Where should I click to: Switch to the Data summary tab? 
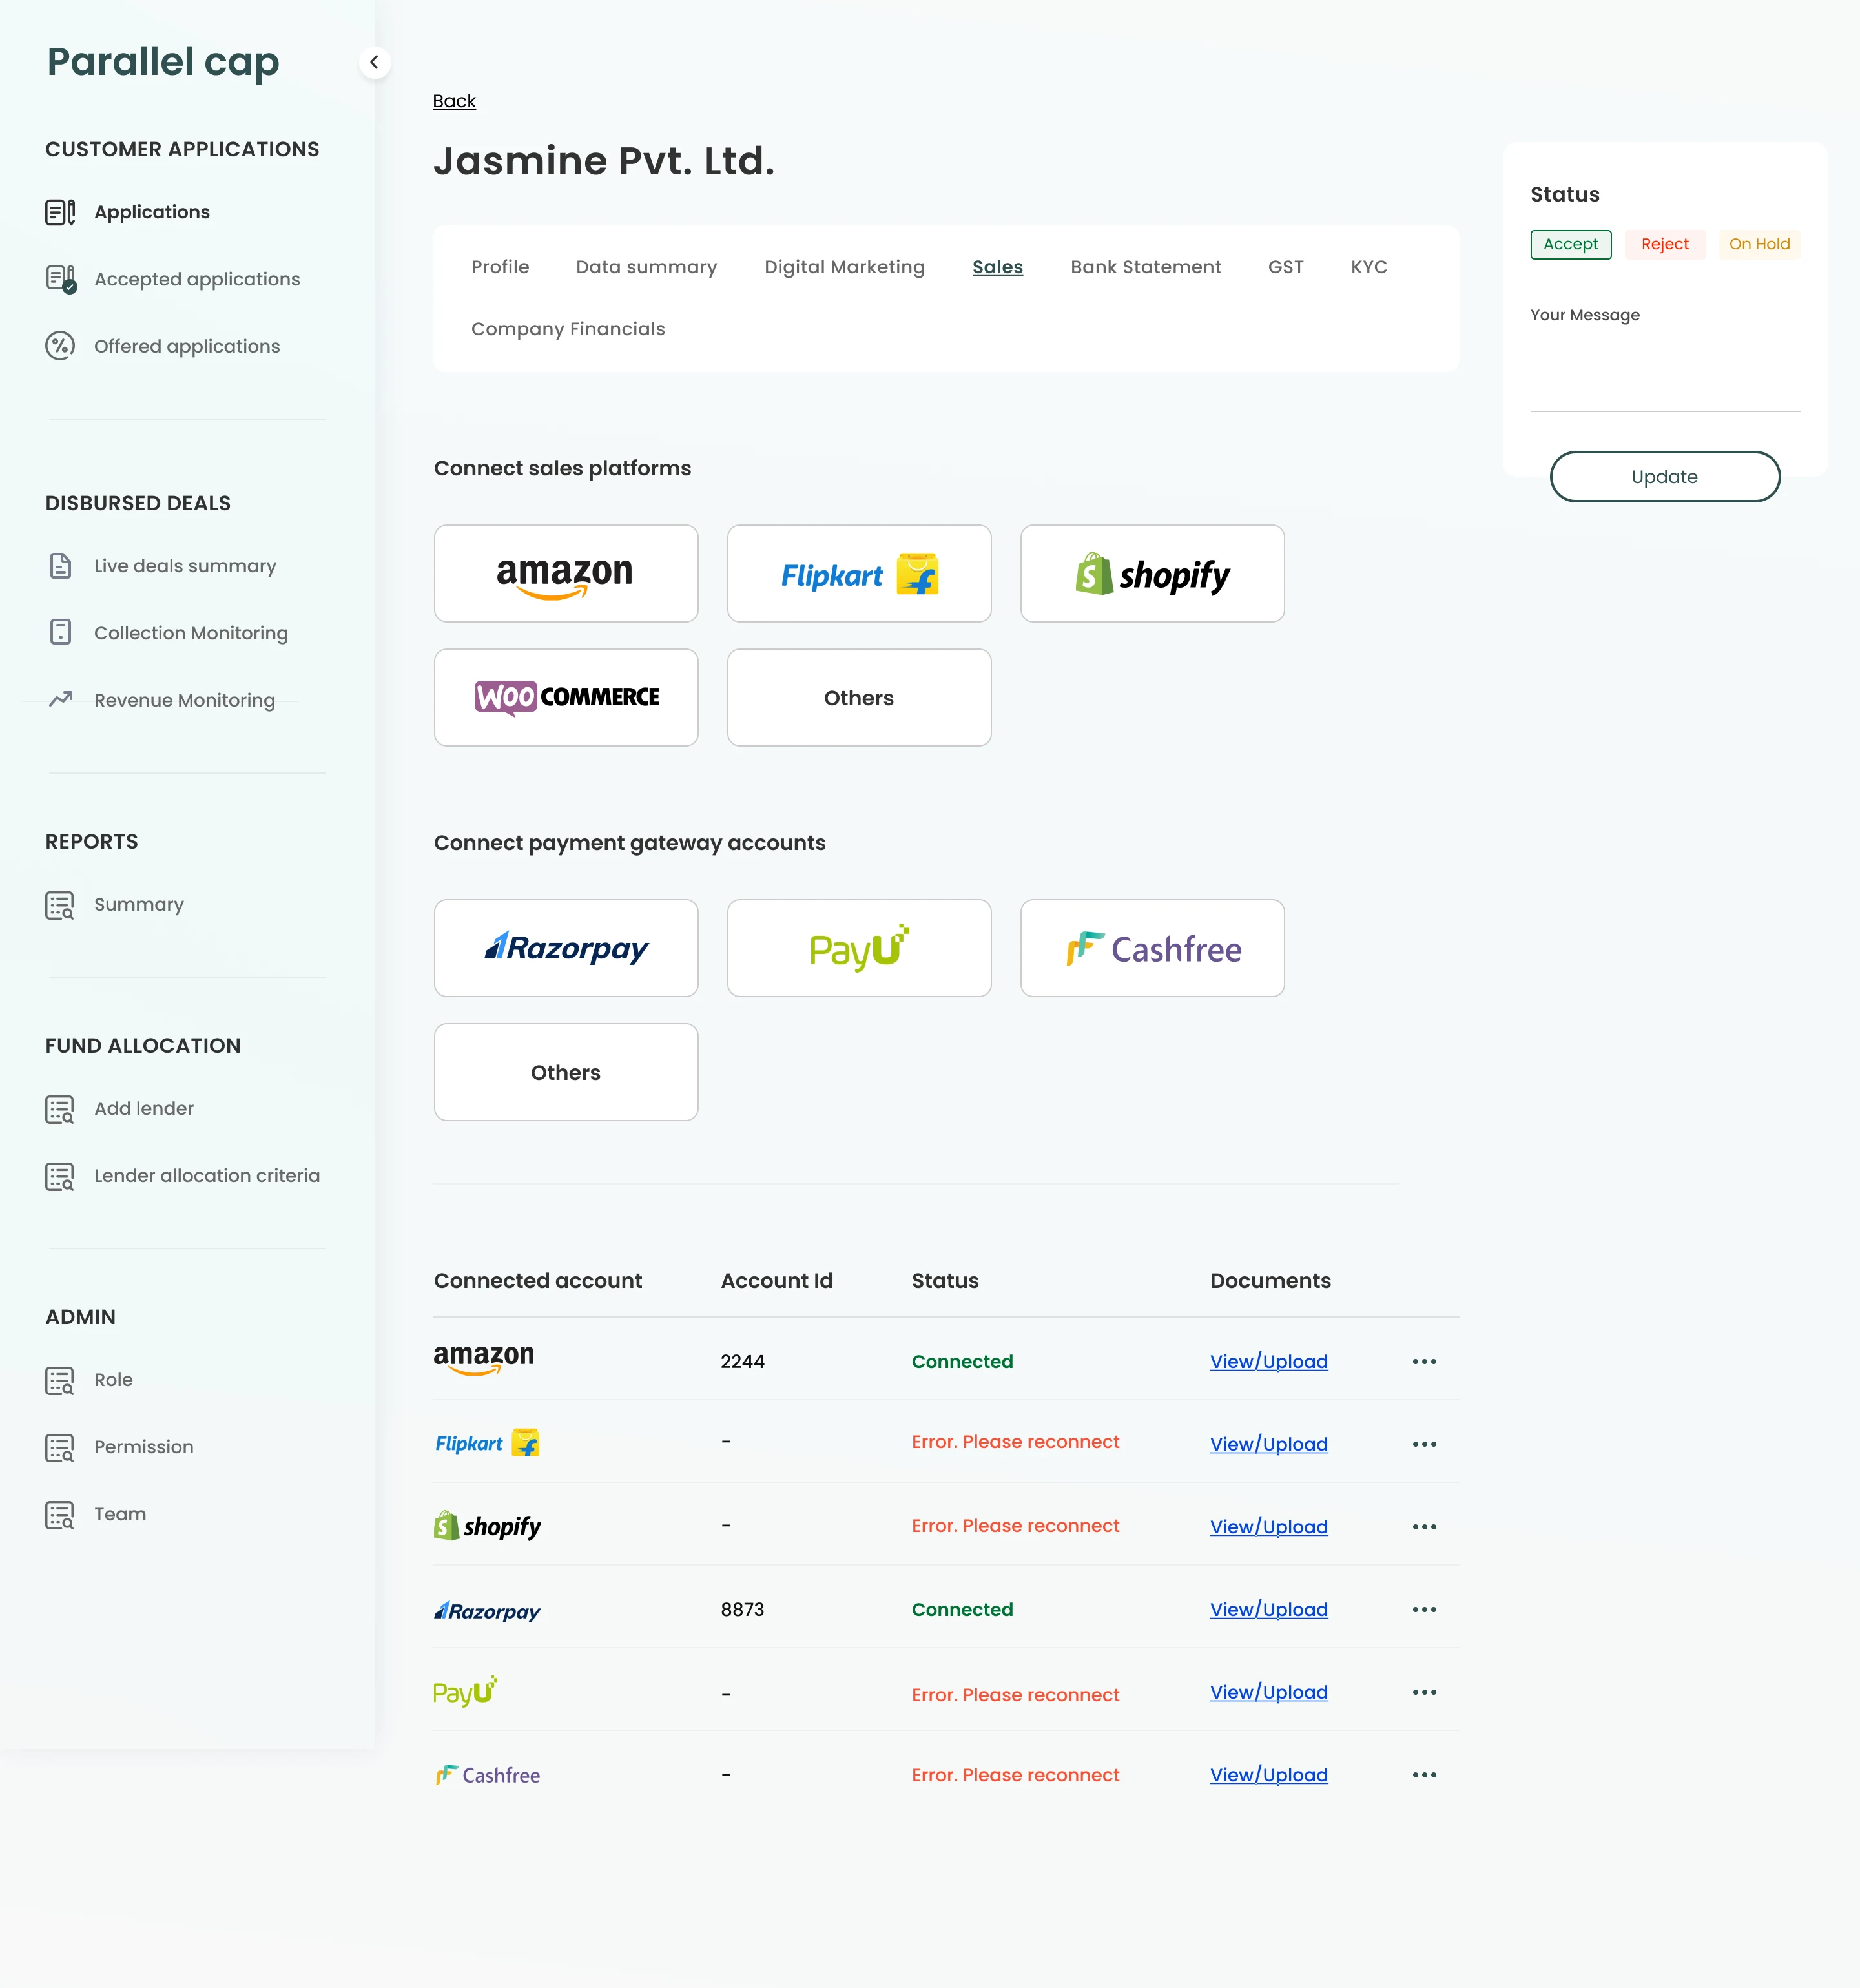pyautogui.click(x=647, y=267)
